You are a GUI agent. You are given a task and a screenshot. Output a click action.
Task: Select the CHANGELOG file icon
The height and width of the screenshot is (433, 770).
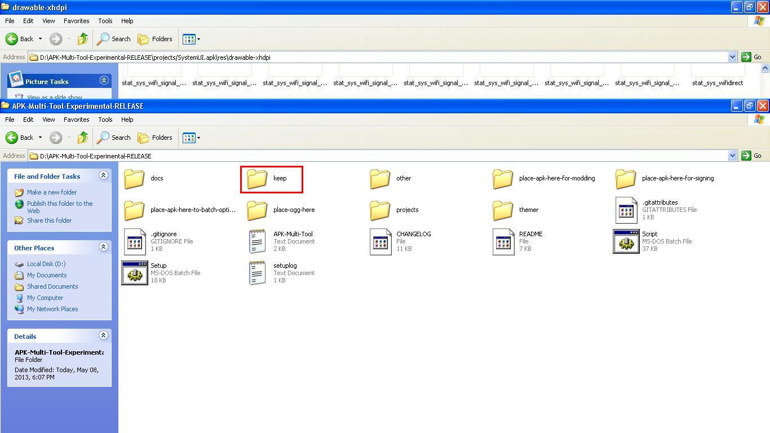point(380,242)
